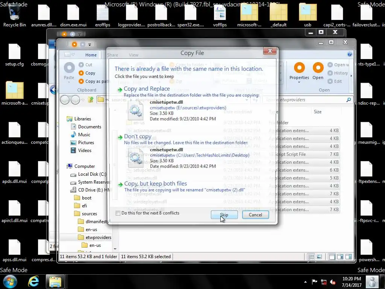Switch to details view icon
Viewport: 385px width, 289px height.
(311, 257)
